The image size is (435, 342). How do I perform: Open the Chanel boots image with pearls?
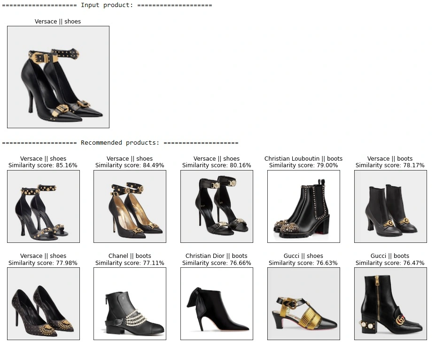(x=130, y=303)
